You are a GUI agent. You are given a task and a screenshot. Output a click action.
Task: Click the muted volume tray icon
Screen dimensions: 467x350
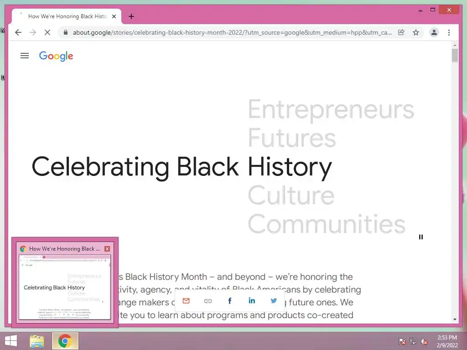tap(424, 341)
